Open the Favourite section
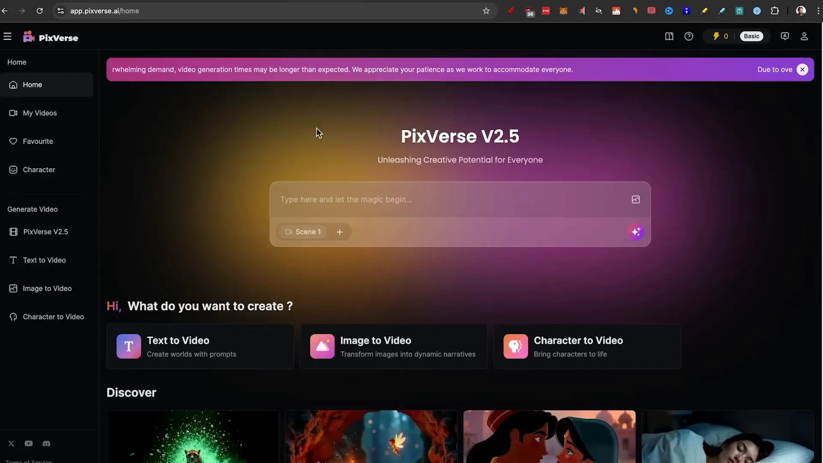Viewport: 823px width, 463px height. [x=38, y=141]
